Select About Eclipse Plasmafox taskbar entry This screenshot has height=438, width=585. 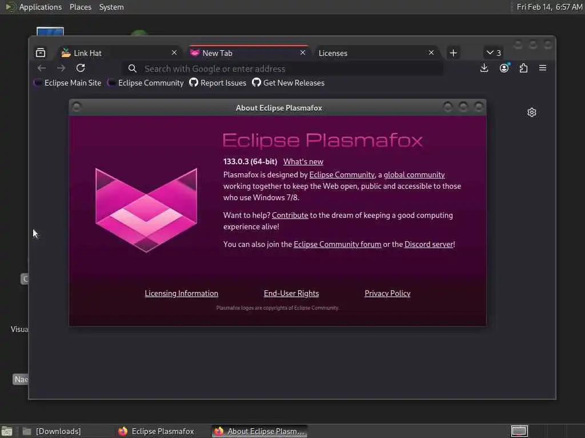(260, 431)
